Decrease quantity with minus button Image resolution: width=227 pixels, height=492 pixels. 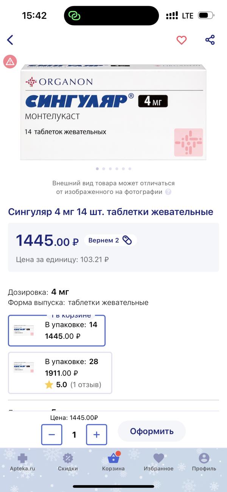tap(52, 434)
